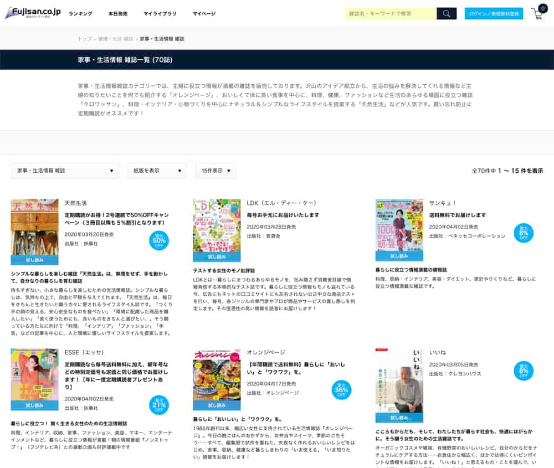Click 試し読み under the サンキュ! cover
The image size is (554, 468).
(x=399, y=256)
